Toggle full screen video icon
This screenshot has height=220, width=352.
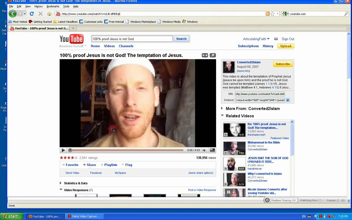pos(212,150)
